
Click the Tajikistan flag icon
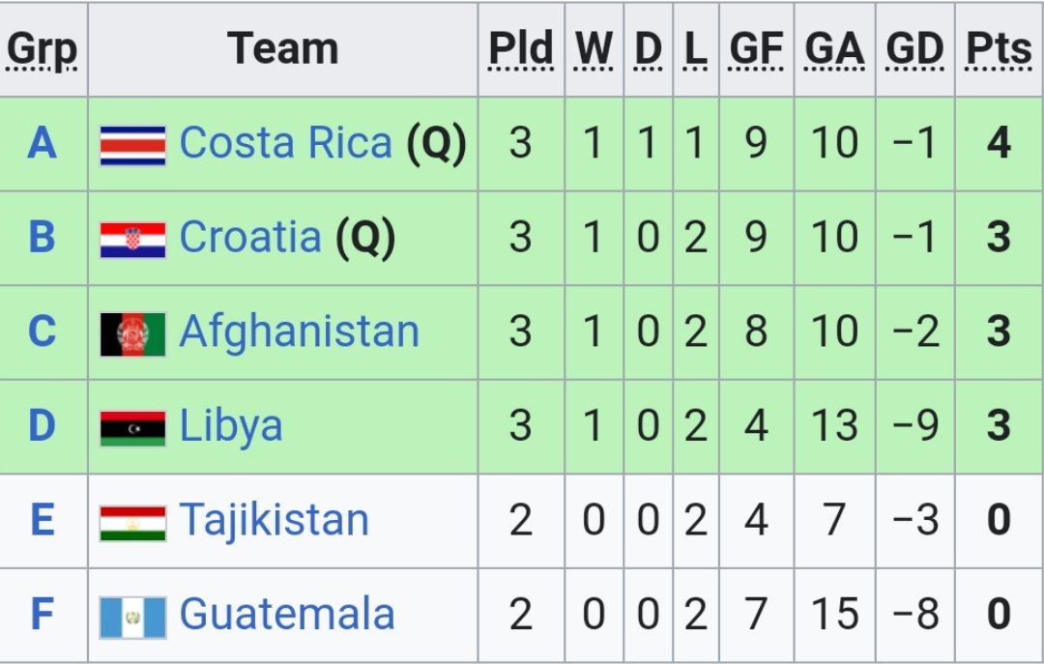[132, 523]
